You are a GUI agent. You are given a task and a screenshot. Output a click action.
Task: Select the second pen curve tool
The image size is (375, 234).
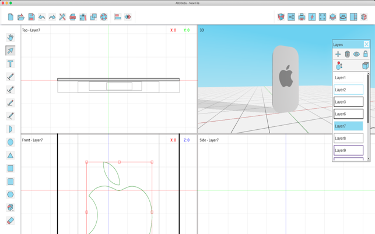10,90
